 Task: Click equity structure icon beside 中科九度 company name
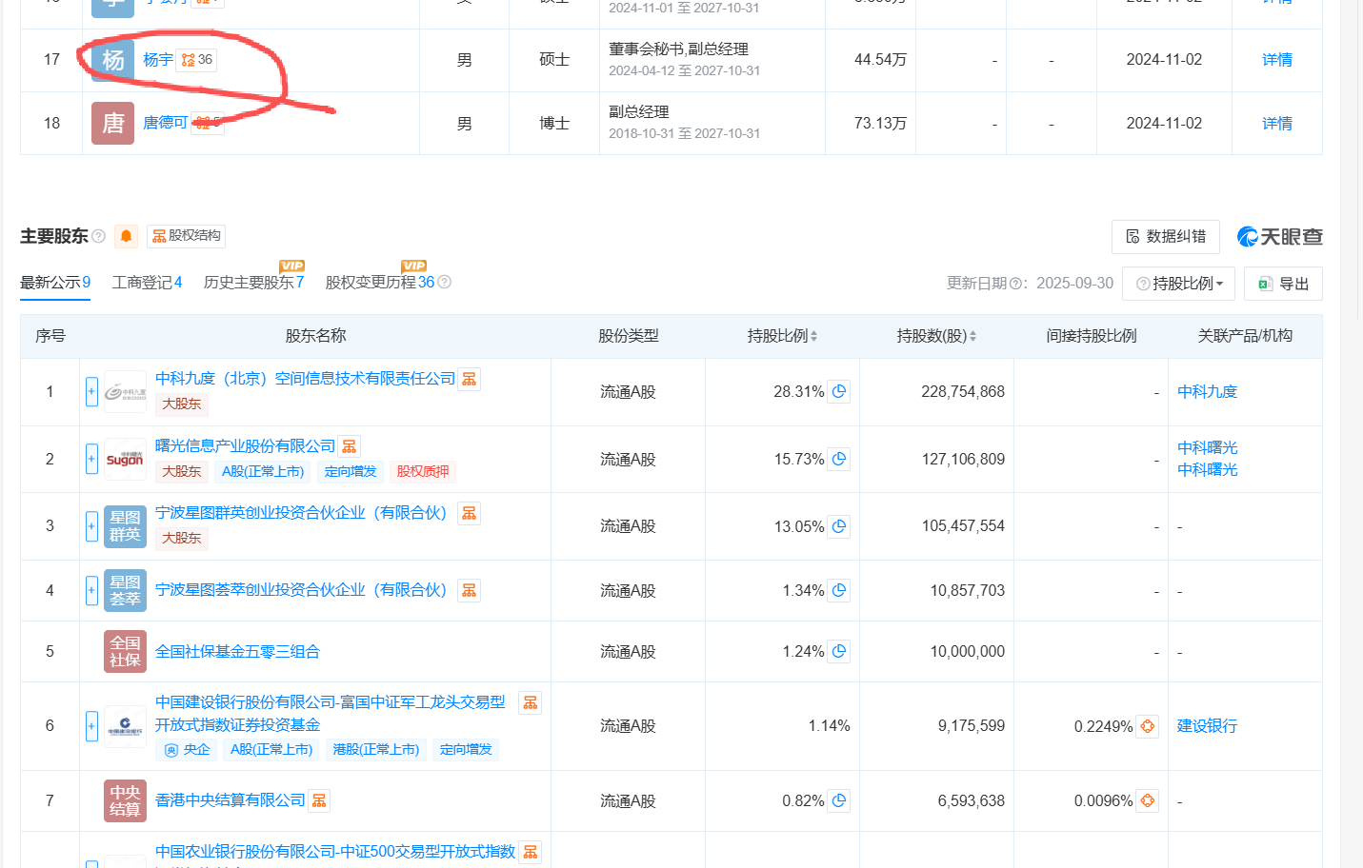469,379
